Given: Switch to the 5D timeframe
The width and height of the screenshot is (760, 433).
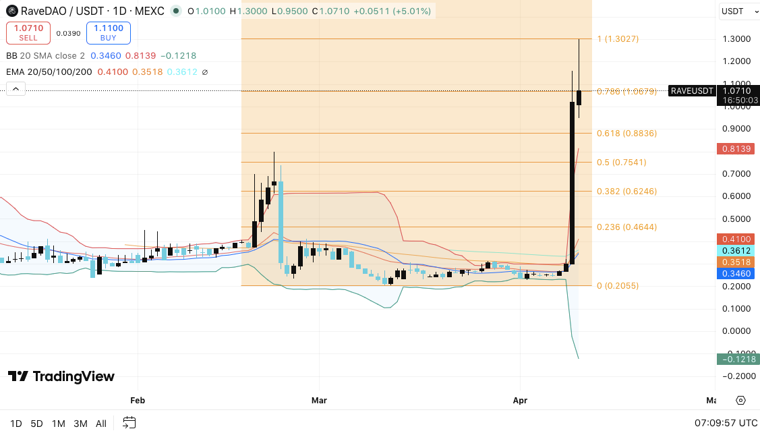Looking at the screenshot, I should 36,424.
